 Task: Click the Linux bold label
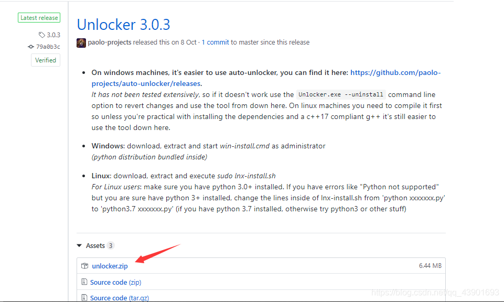(x=101, y=176)
